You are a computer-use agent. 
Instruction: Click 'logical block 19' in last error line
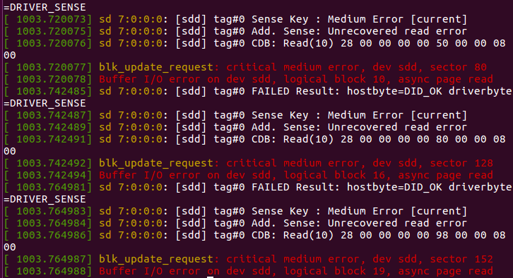click(x=334, y=272)
